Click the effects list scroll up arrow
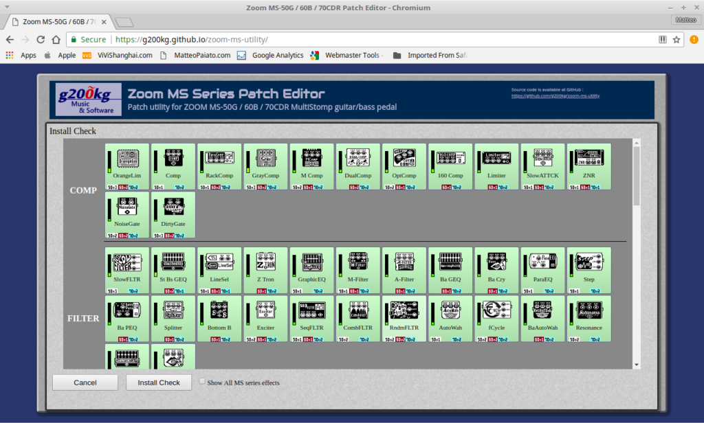704x423 pixels. pyautogui.click(x=636, y=143)
